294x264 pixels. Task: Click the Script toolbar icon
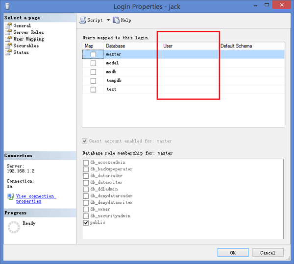pos(83,20)
